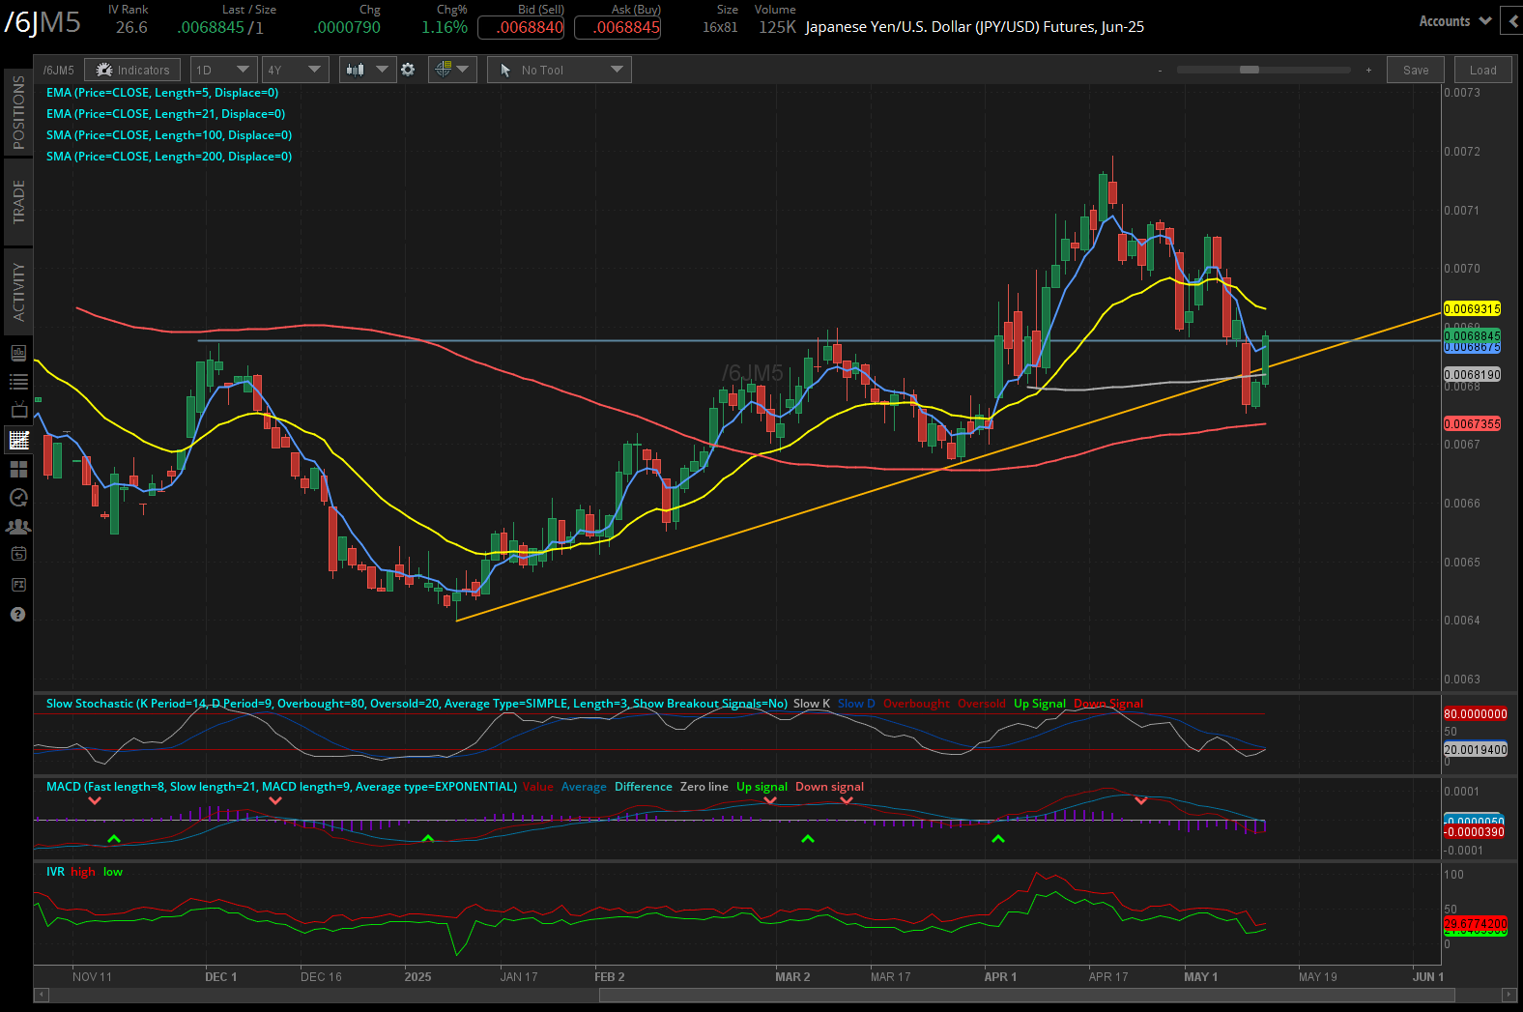
Task: Open the calendar icon in left sidebar
Action: click(x=18, y=555)
